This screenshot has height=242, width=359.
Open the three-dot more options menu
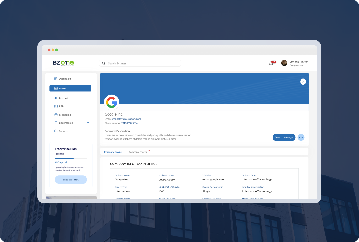coord(301,137)
